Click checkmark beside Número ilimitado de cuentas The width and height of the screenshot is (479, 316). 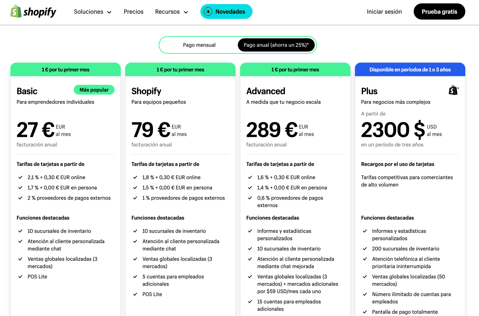365,294
